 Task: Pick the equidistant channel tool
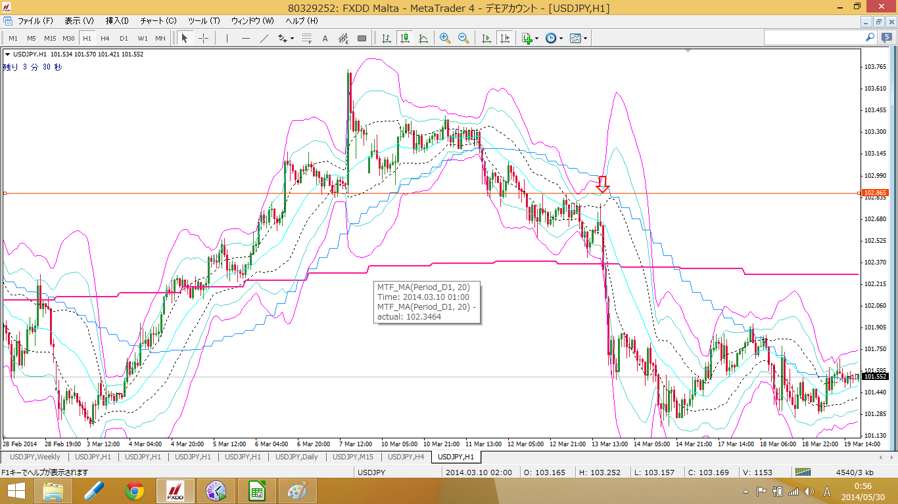[x=283, y=38]
